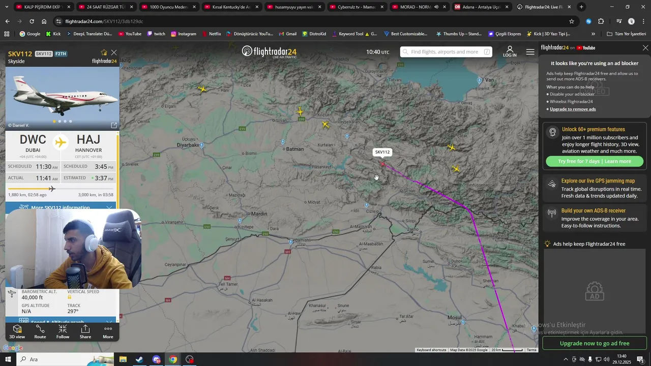Open map Terms link
This screenshot has height=366, width=651.
[x=531, y=350]
